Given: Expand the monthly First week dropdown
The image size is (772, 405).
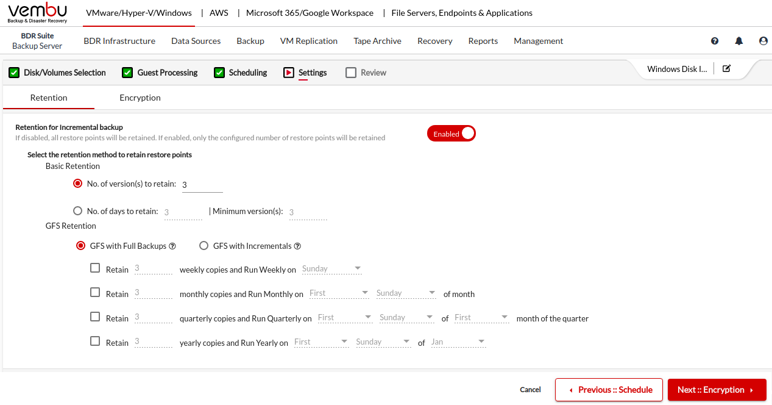Looking at the screenshot, I should [339, 293].
